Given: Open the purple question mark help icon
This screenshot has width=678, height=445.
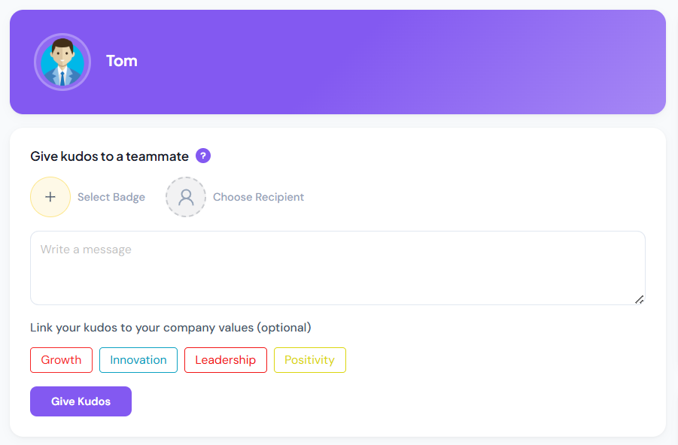Looking at the screenshot, I should [x=203, y=156].
